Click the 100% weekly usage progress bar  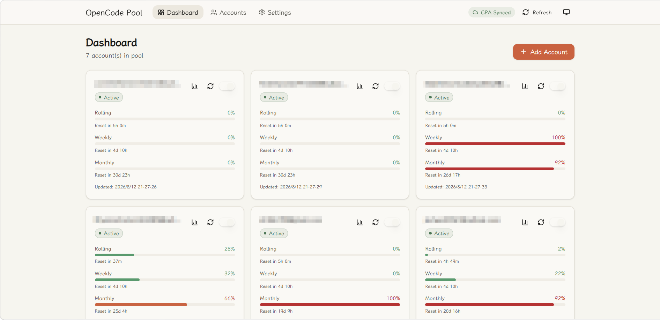pos(495,144)
